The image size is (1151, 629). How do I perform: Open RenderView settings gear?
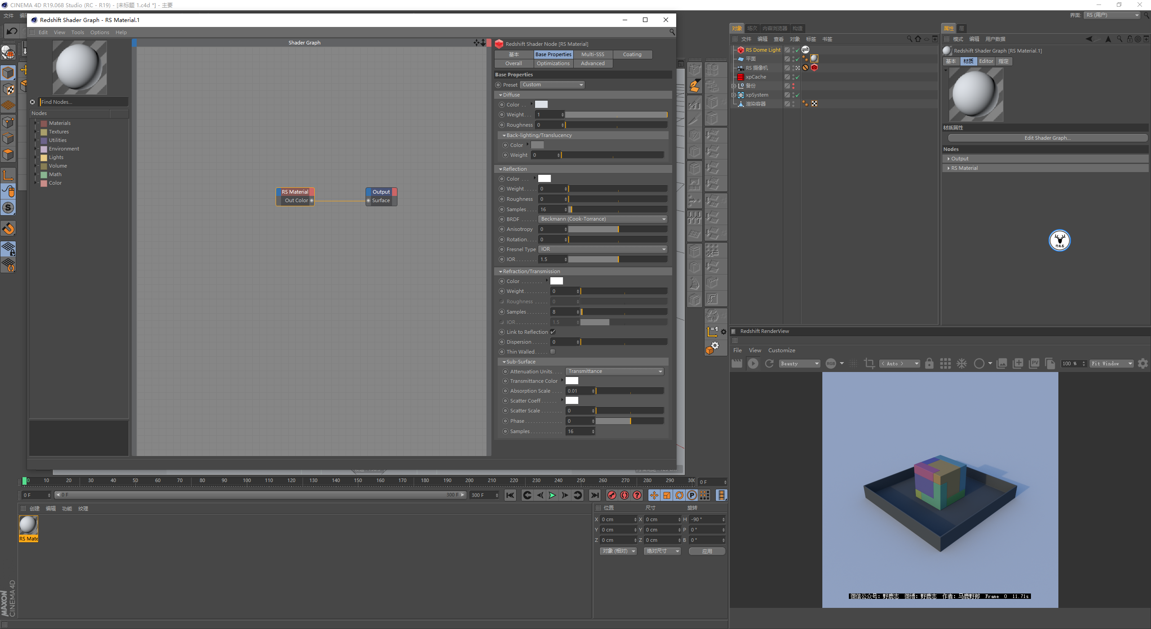coord(1142,363)
